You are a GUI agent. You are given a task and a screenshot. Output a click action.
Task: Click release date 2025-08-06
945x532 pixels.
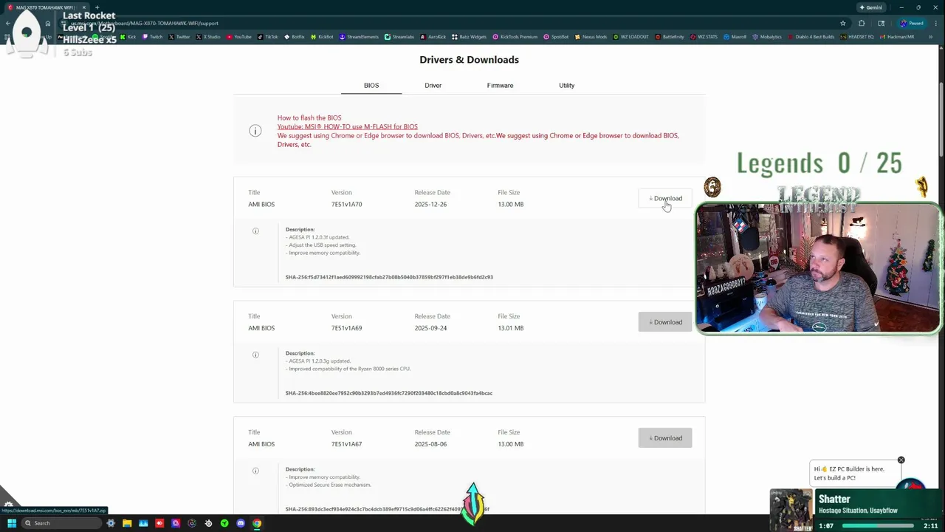click(430, 444)
